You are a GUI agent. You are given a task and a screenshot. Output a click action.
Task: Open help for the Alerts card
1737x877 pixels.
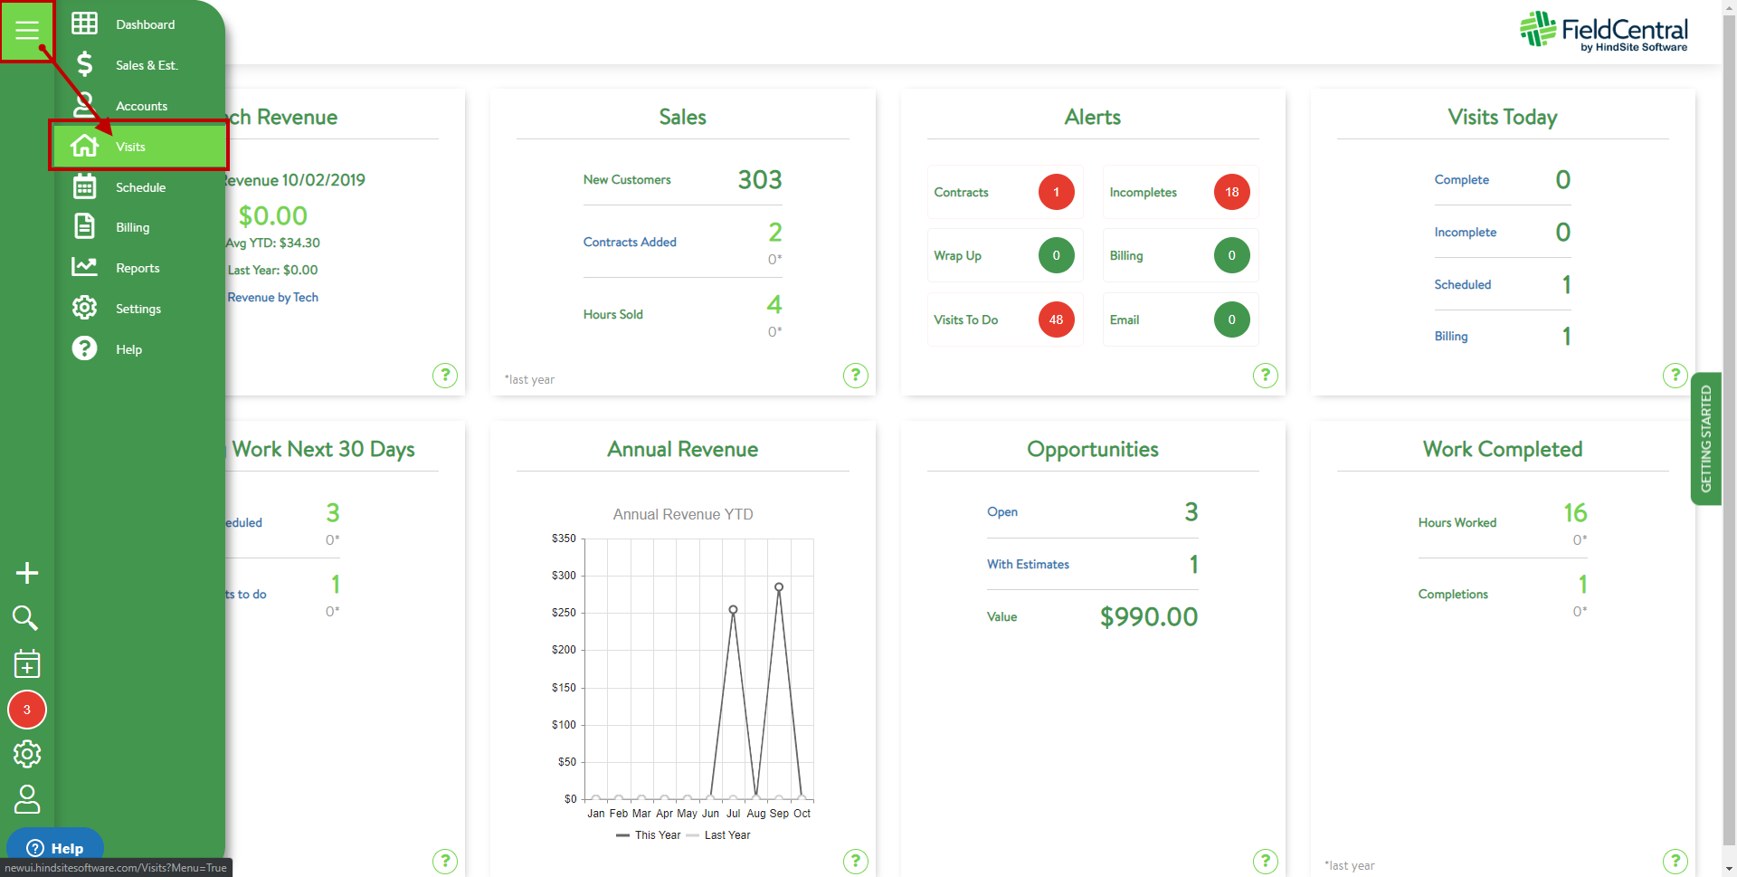tap(1265, 376)
